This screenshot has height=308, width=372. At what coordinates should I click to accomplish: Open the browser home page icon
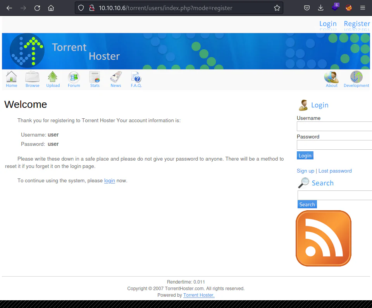coord(51,8)
